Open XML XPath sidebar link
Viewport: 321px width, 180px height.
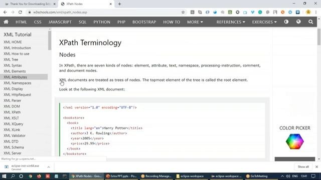pyautogui.click(x=12, y=112)
